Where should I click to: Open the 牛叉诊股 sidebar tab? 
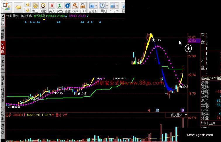click(3, 113)
